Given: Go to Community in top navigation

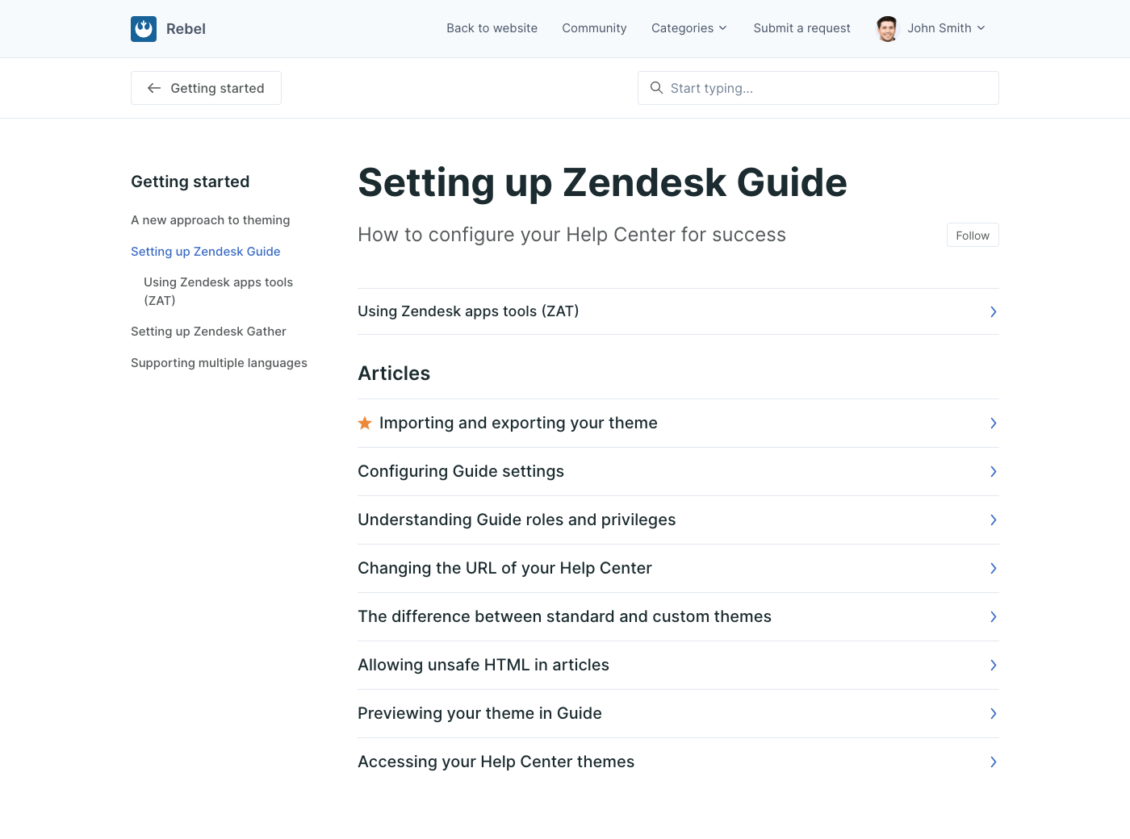Looking at the screenshot, I should point(594,28).
